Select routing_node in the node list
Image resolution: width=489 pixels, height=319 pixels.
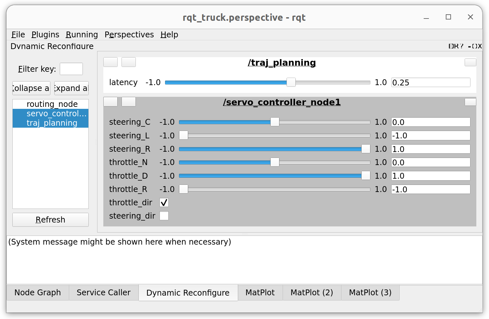[x=52, y=104]
